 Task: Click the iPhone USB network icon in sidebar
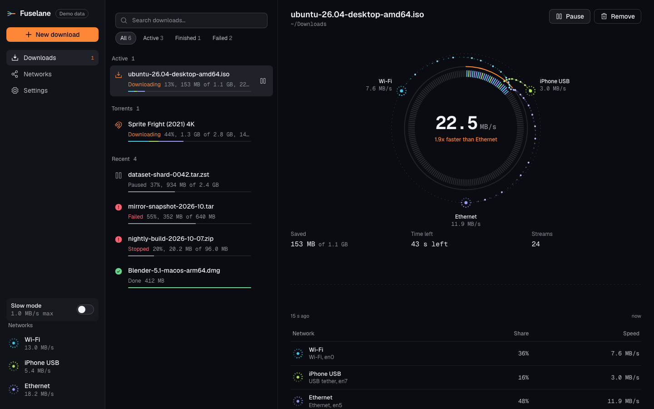14,366
